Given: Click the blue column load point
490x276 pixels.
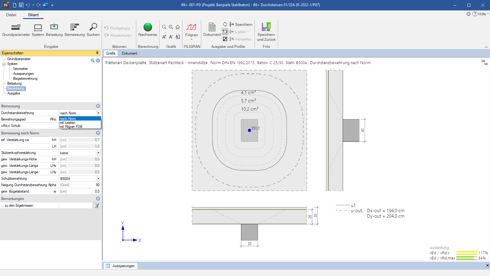Looking at the screenshot, I should coord(249,130).
